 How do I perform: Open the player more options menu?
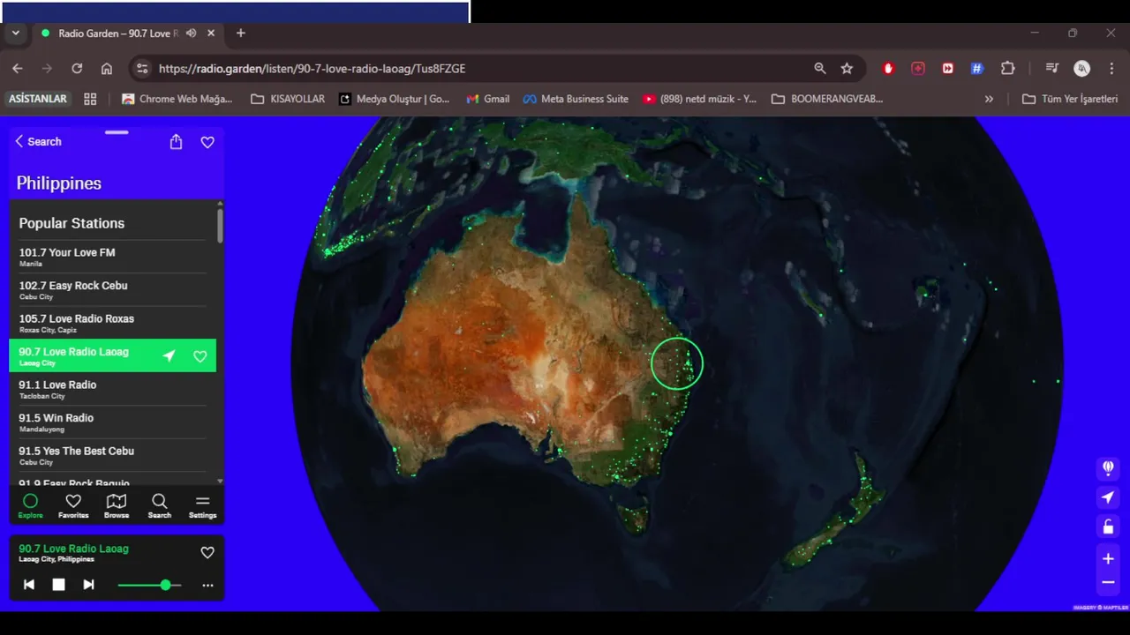tap(207, 586)
